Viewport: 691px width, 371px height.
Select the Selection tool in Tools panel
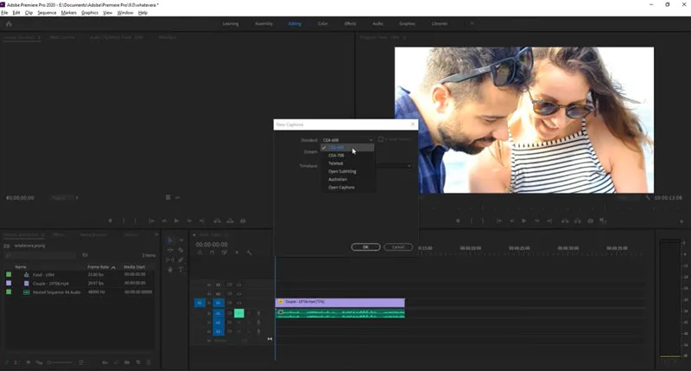coord(170,240)
